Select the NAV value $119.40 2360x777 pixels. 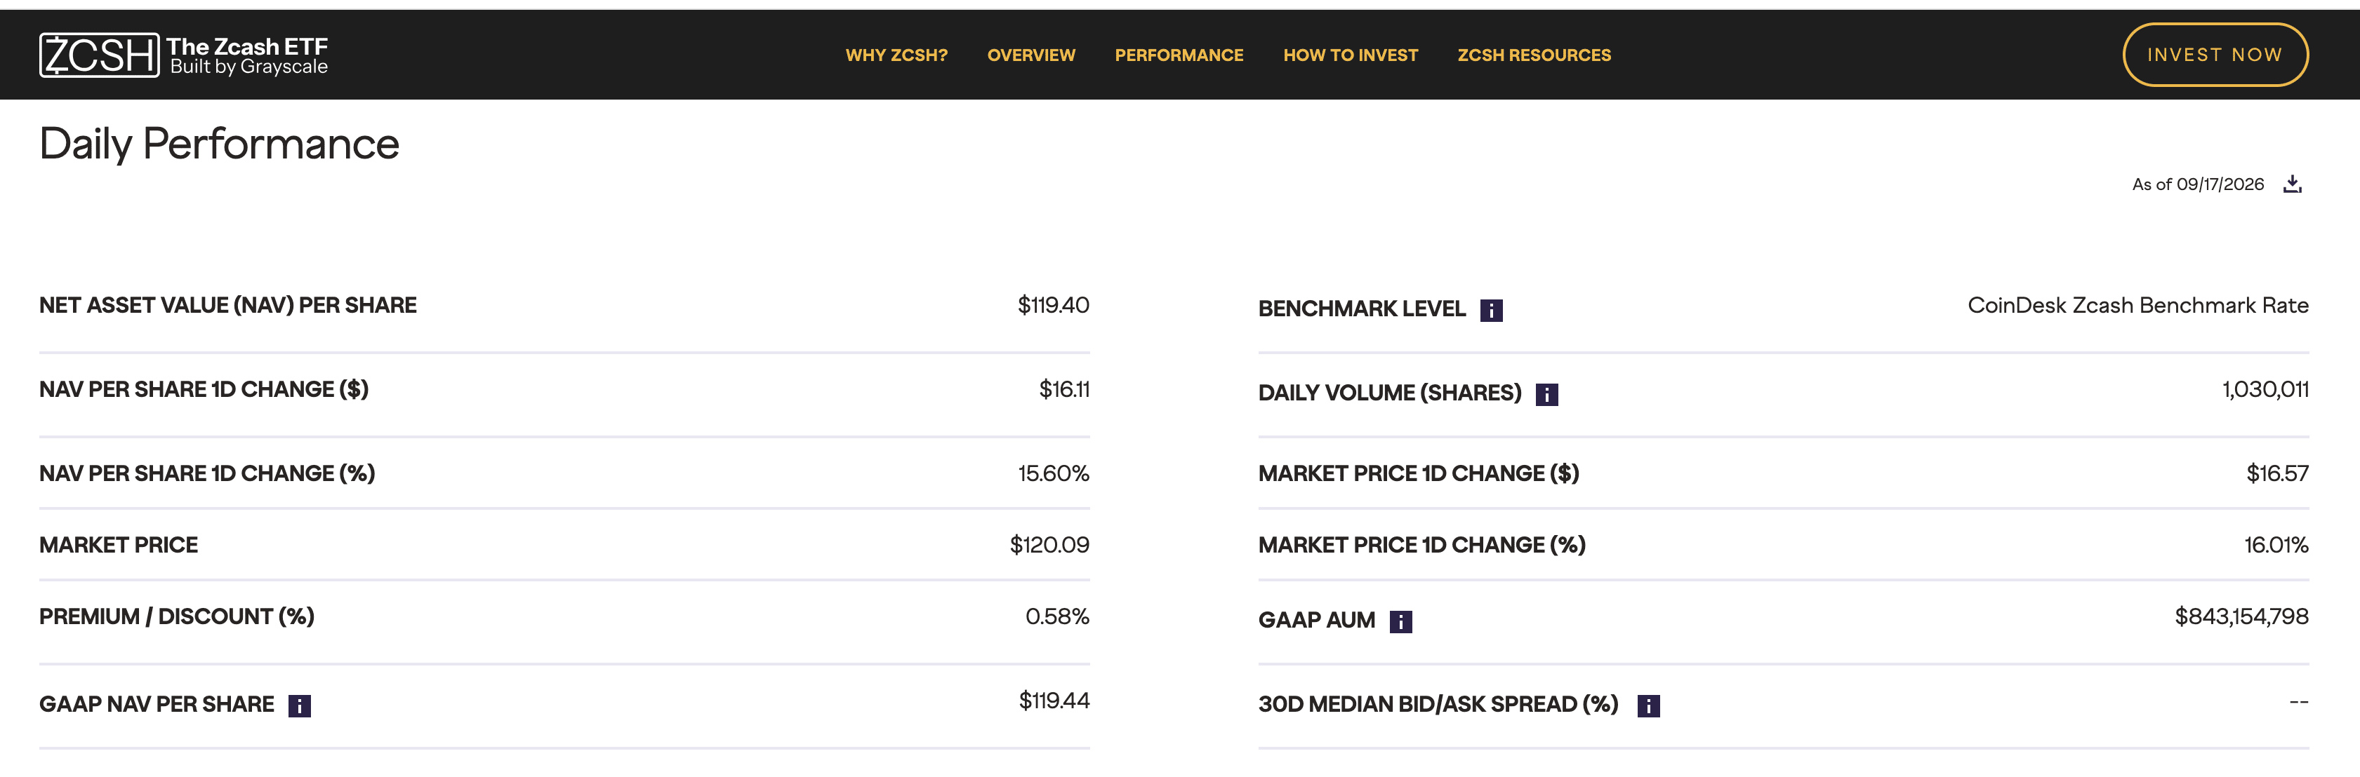[1053, 305]
